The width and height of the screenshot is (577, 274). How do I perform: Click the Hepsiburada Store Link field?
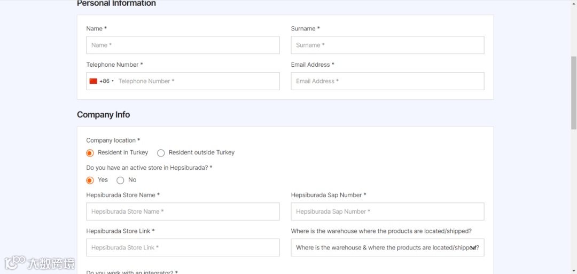point(183,248)
